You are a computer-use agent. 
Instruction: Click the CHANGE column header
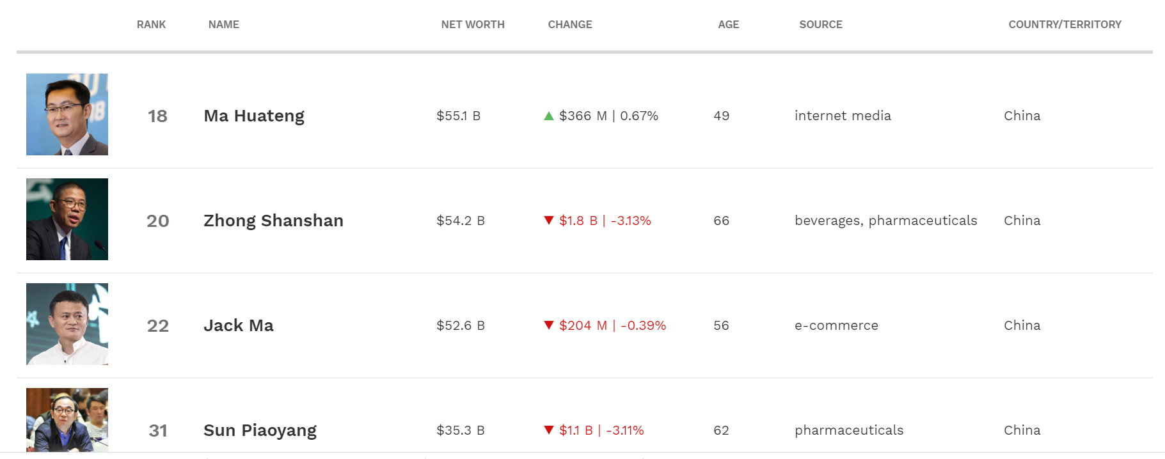pos(570,24)
